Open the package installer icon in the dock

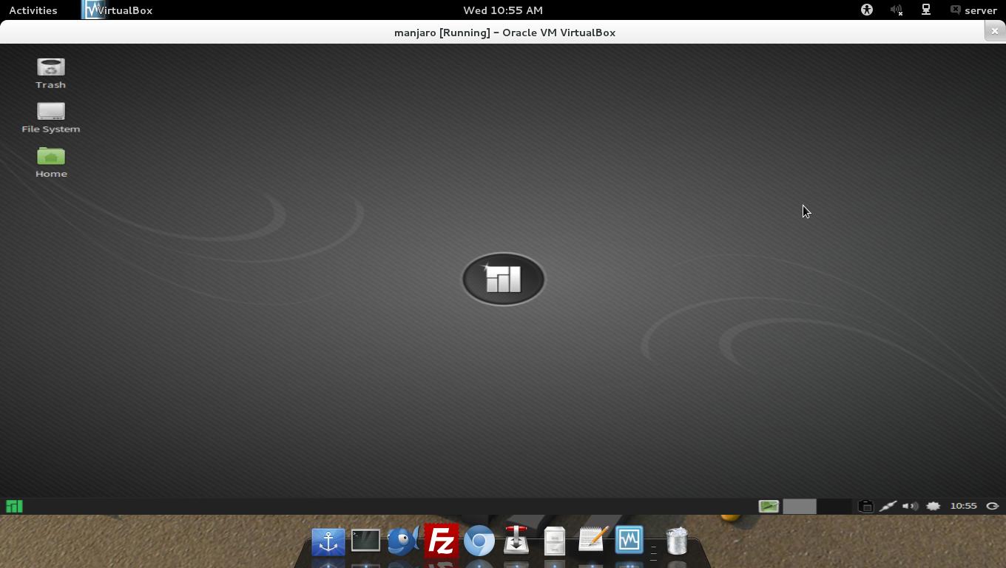[516, 541]
